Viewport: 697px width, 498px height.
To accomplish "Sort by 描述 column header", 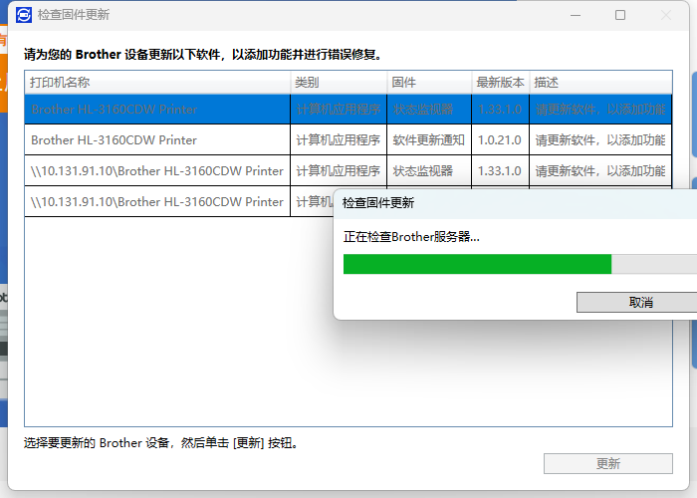I will (x=600, y=83).
